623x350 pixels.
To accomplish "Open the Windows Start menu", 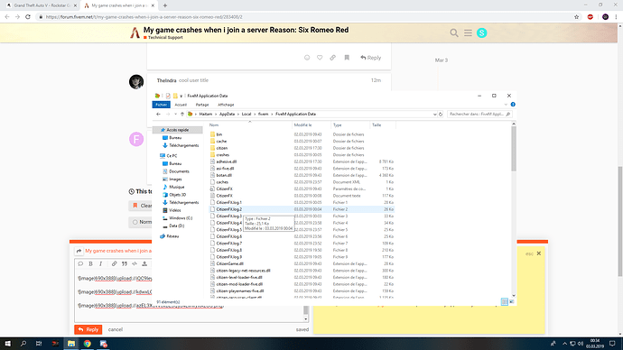I will pyautogui.click(x=7, y=344).
